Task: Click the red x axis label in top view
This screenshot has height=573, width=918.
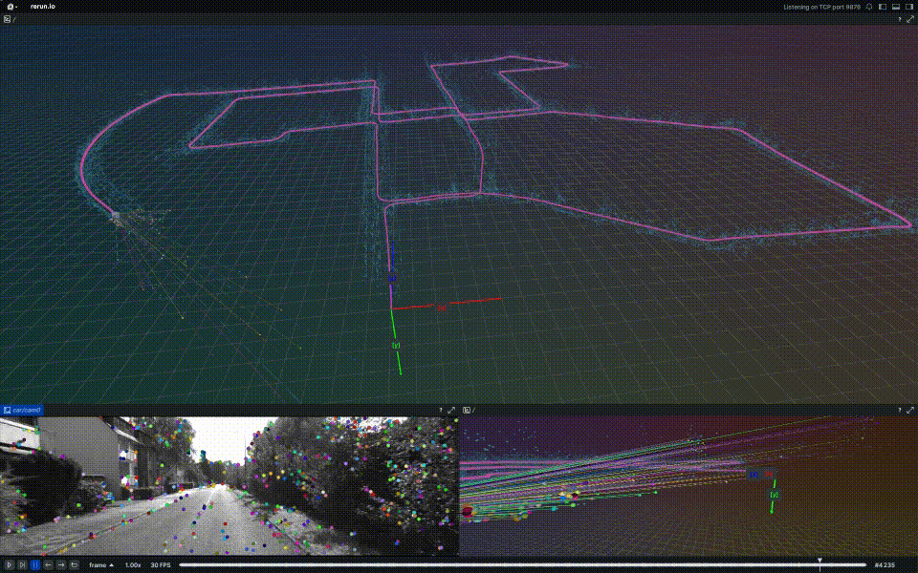Action: coord(442,308)
